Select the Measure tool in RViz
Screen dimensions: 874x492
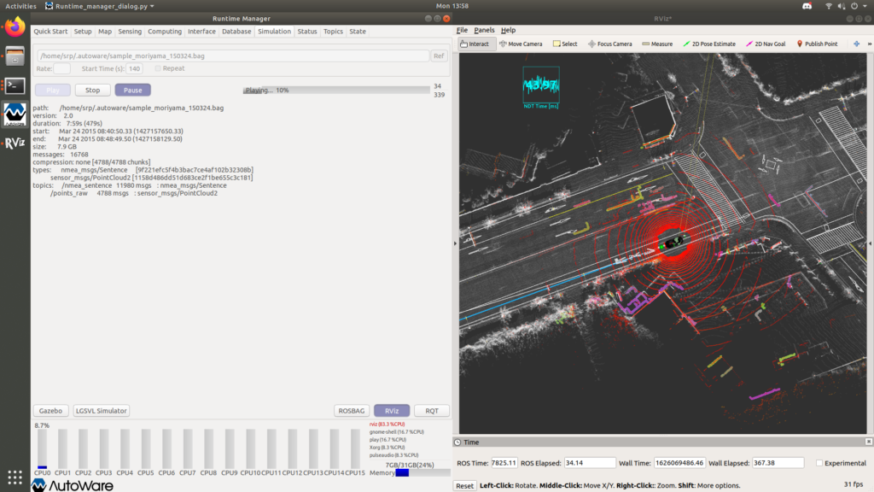click(657, 44)
